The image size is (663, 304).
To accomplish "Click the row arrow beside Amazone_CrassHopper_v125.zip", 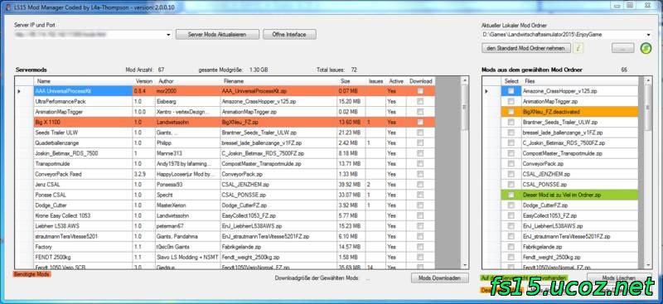I will pos(486,91).
